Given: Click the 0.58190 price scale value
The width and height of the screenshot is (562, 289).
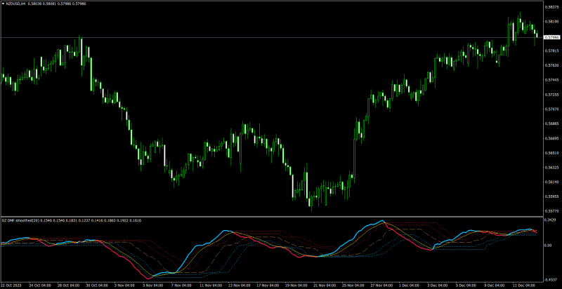Looking at the screenshot, I should (551, 22).
